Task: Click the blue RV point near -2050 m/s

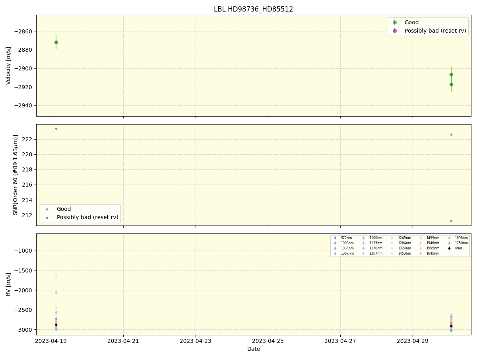Action: click(x=56, y=292)
